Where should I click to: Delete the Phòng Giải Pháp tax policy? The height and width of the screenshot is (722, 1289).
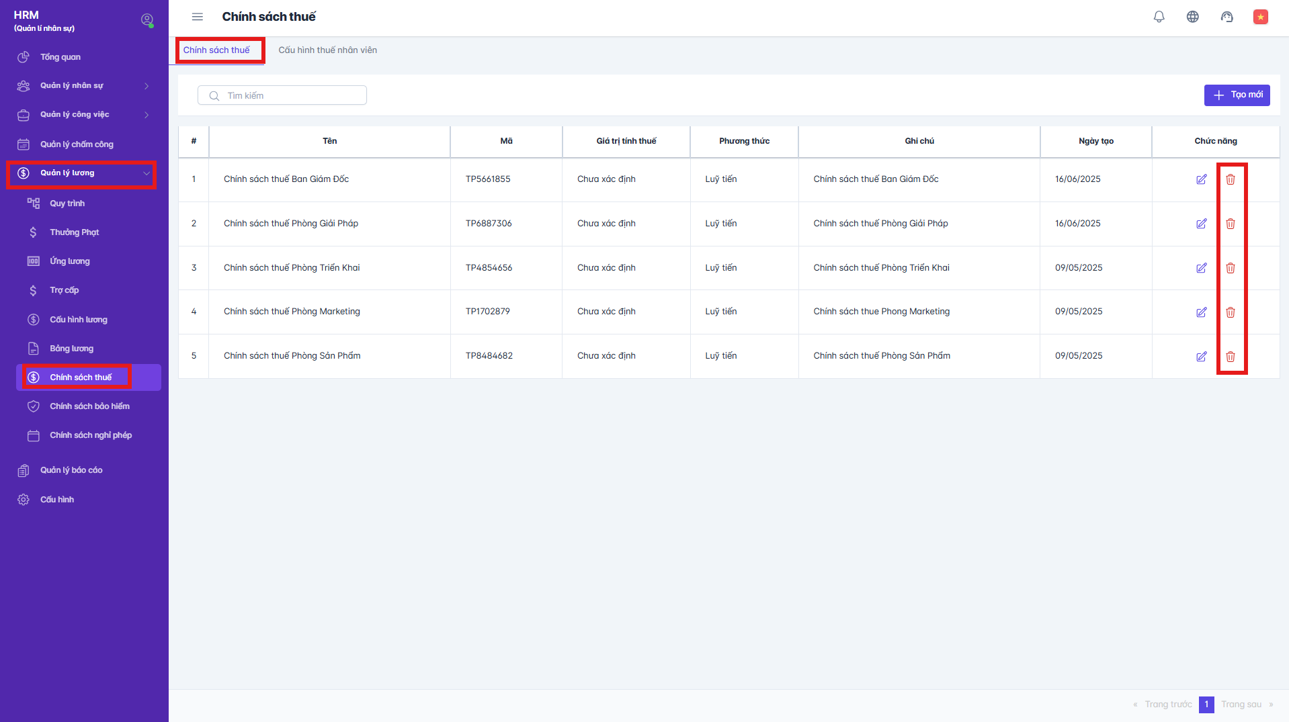[1230, 224]
